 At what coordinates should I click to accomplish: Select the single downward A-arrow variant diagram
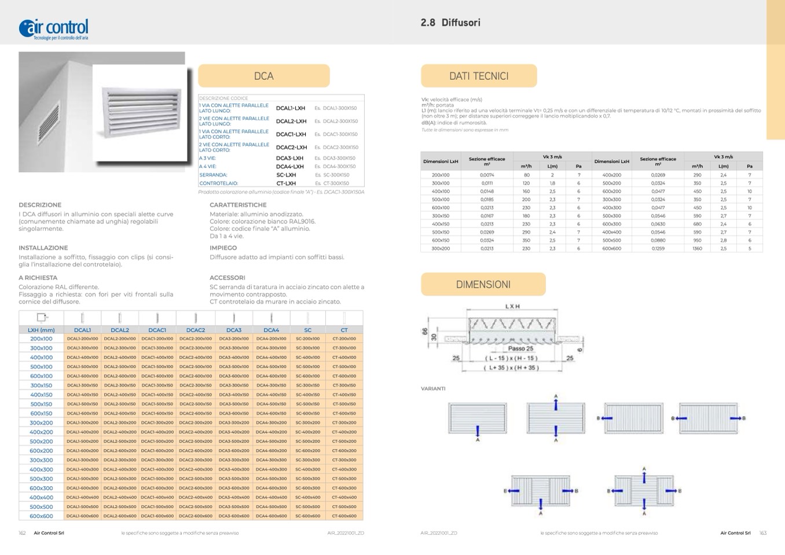pyautogui.click(x=478, y=419)
